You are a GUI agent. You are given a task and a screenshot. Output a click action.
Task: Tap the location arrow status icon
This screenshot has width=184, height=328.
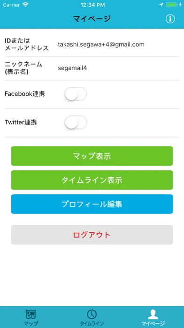161,5
